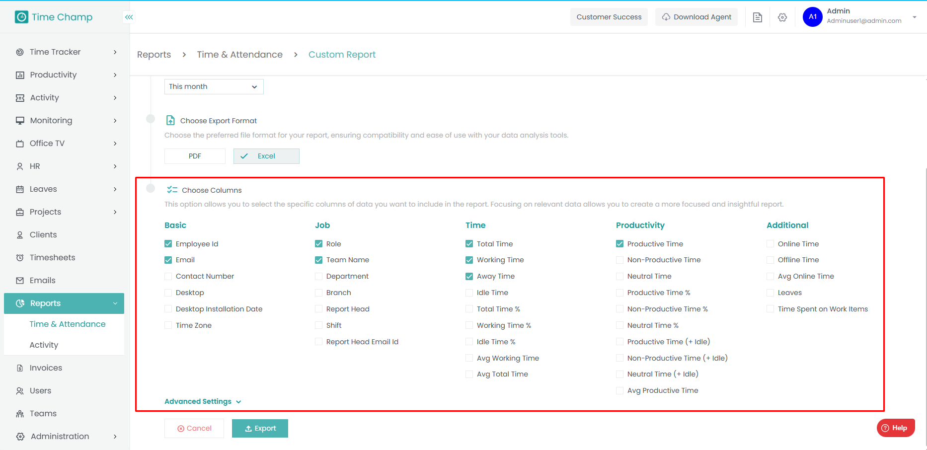Screen dimensions: 927x450
Task: Click the Monitoring screen icon
Action: coord(20,121)
